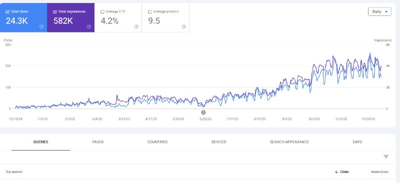400x183 pixels.
Task: Open the Search Appearance tab
Action: click(289, 142)
